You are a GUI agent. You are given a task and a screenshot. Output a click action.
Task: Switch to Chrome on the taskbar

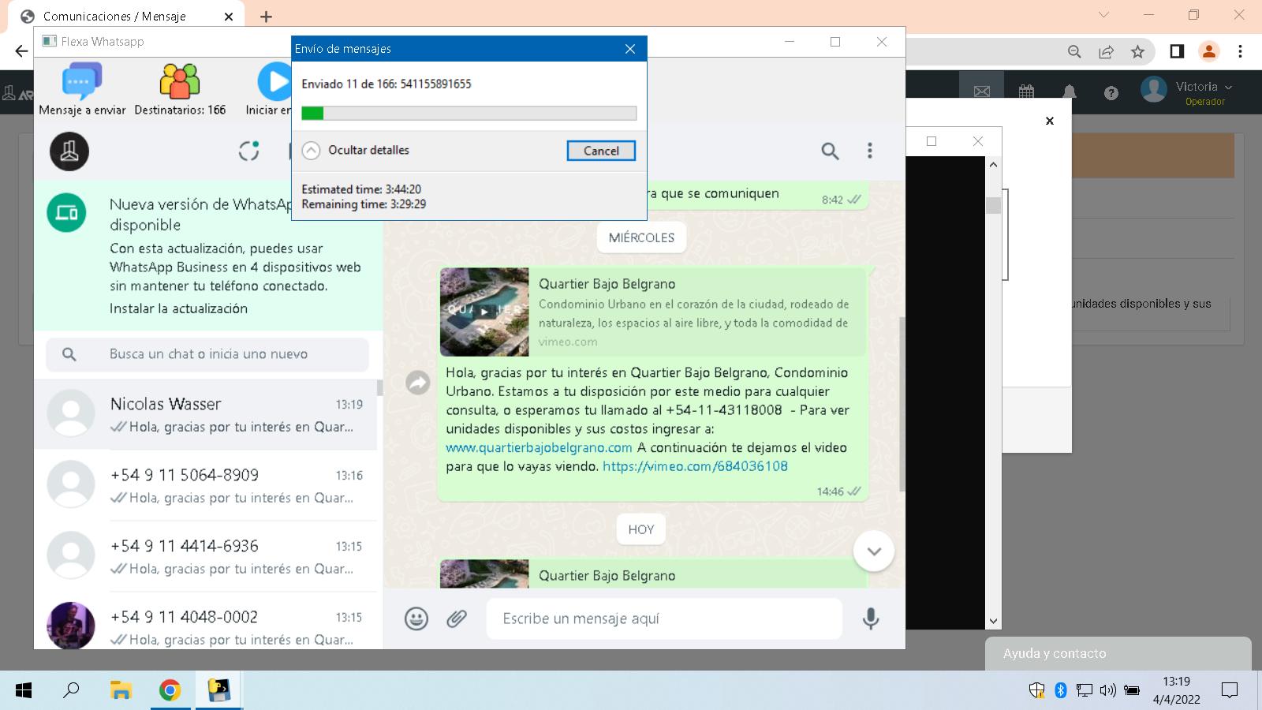pyautogui.click(x=170, y=690)
